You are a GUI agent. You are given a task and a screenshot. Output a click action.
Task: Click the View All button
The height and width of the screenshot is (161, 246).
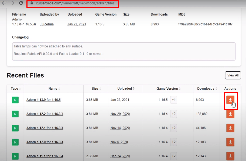(x=233, y=75)
